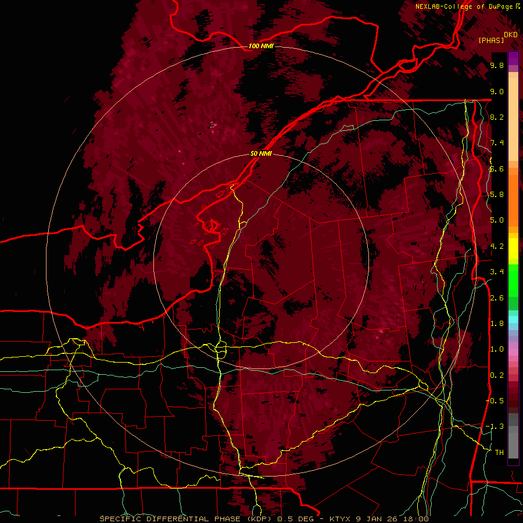Viewport: 523px width, 523px height.
Task: Click the 3.4 value on color scale
Action: pyautogui.click(x=497, y=272)
